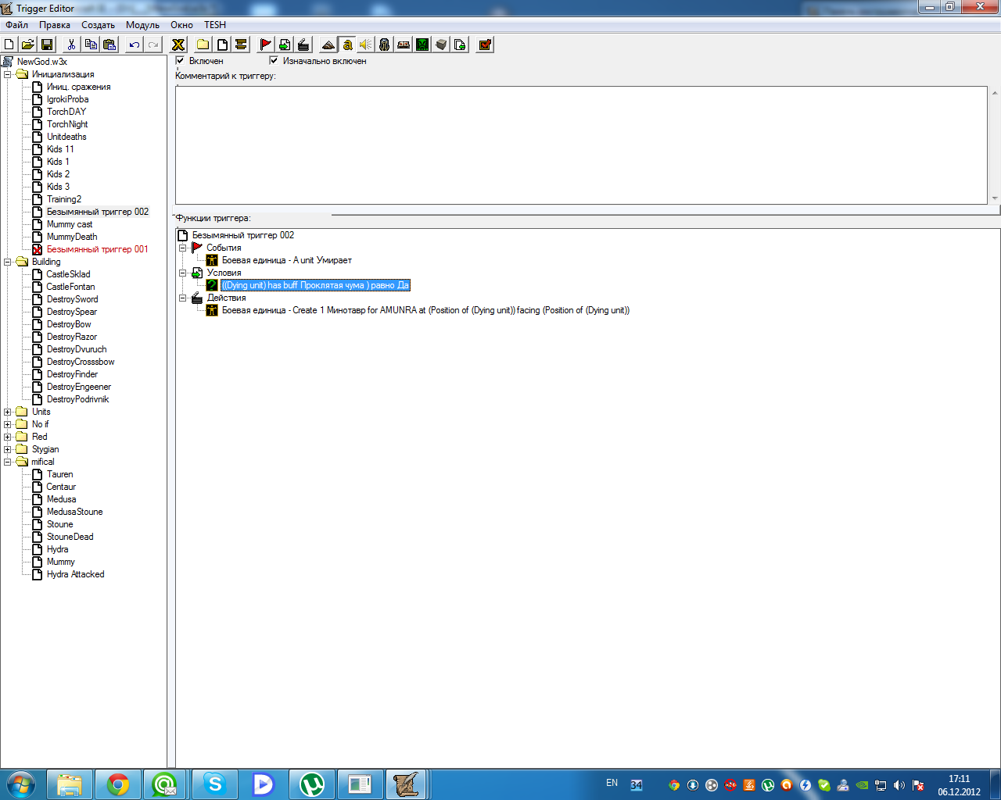
Task: Click the New map toolbar icon
Action: pos(9,45)
